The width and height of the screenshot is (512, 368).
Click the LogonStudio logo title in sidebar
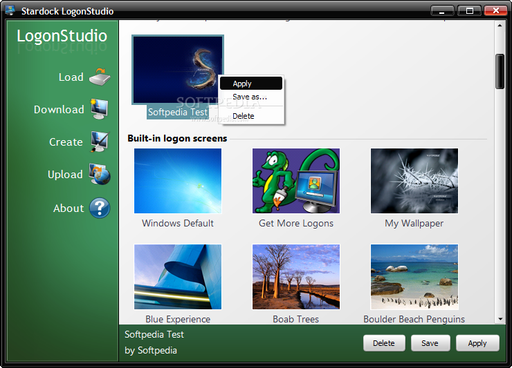(62, 36)
